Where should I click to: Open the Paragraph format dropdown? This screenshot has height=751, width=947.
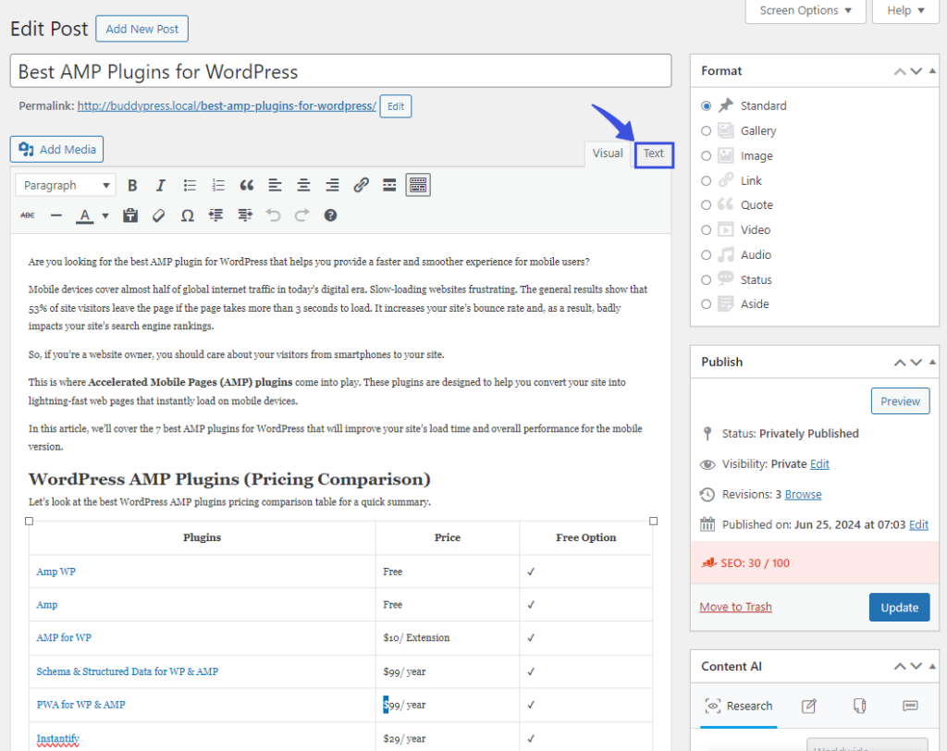click(x=66, y=186)
